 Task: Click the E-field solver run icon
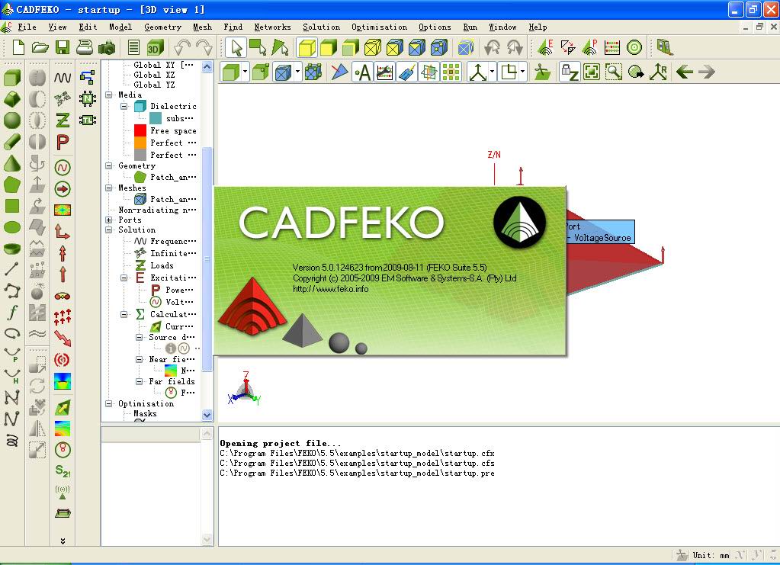546,47
